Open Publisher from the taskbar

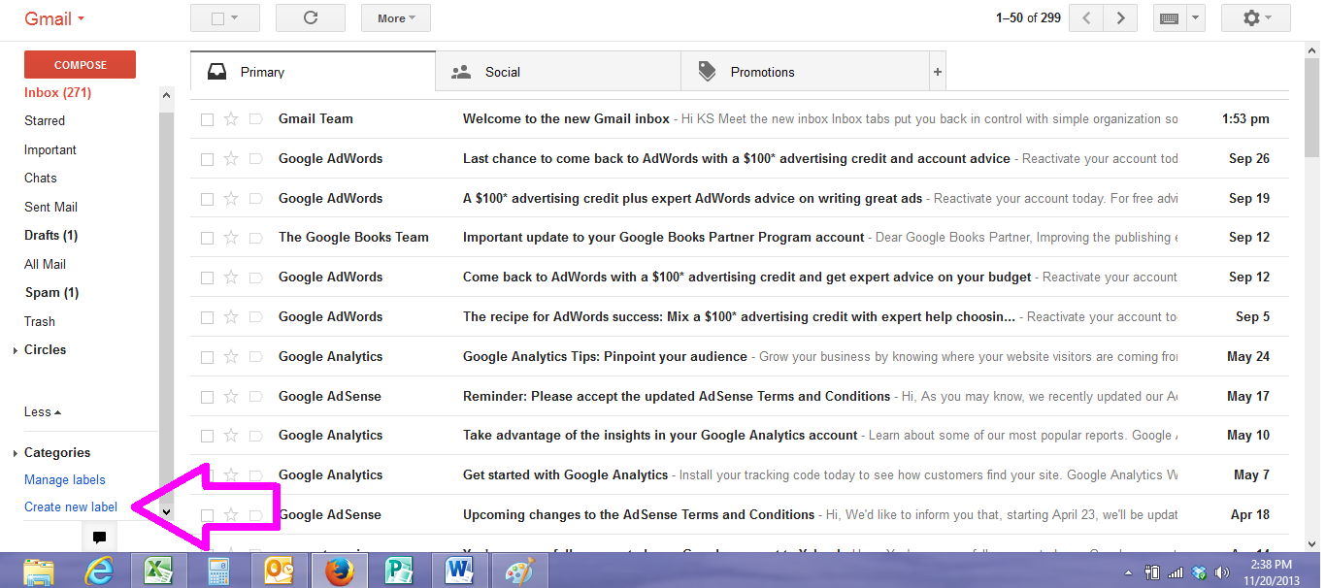399,572
